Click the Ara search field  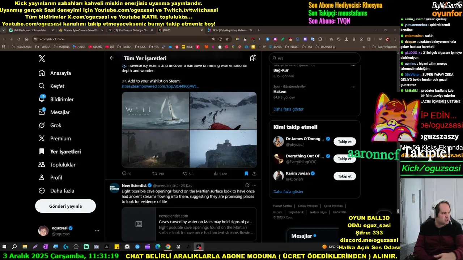(x=315, y=58)
